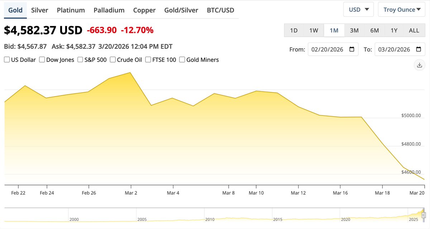Enable the US Dollar overlay checkbox
The width and height of the screenshot is (430, 229).
(x=7, y=60)
